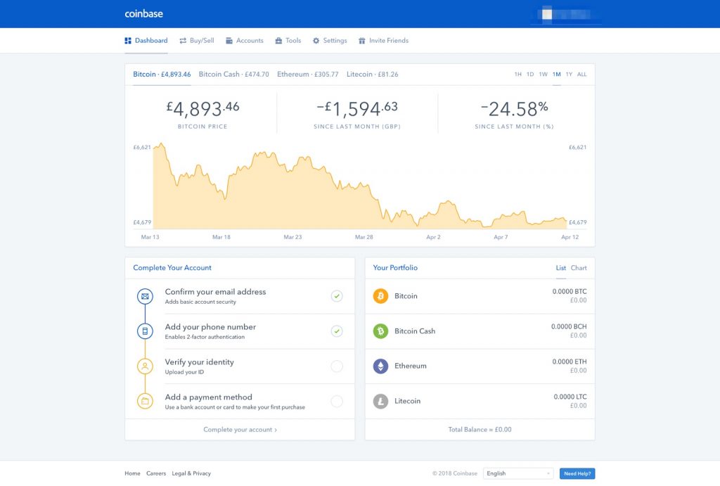Screen dimensions: 720x486
Task: Open the Home footer link
Action: point(133,473)
